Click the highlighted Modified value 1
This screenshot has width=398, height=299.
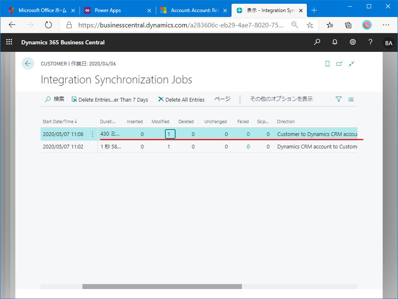tap(170, 134)
